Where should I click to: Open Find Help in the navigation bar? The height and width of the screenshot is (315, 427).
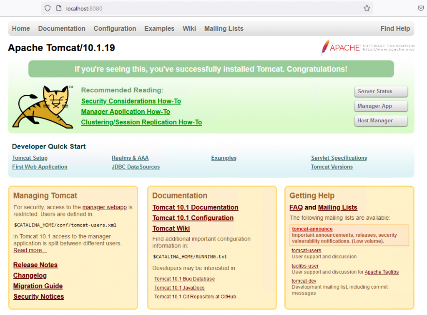395,29
